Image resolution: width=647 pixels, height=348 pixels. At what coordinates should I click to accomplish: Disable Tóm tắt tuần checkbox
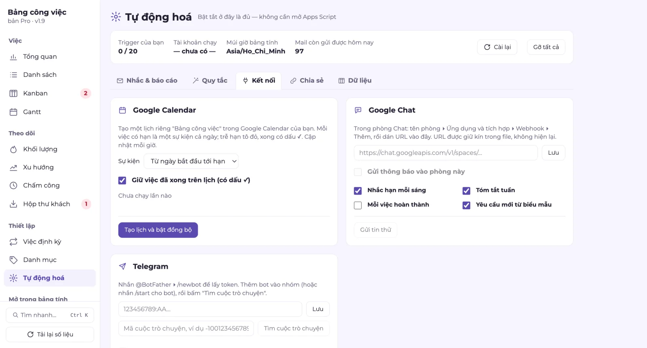466,191
